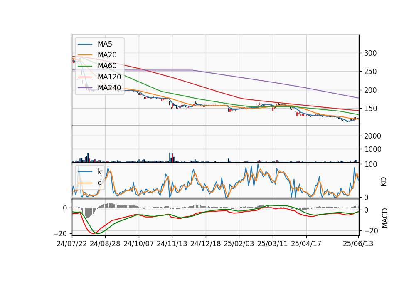Click the 150 price axis label
Image resolution: width=399 pixels, height=287 pixels.
[370, 109]
